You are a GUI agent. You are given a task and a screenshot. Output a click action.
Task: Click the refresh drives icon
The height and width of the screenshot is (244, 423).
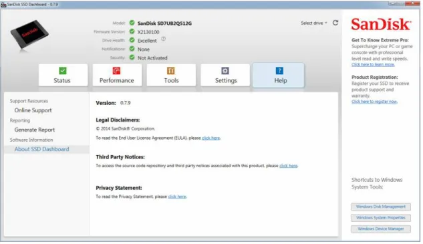[335, 23]
